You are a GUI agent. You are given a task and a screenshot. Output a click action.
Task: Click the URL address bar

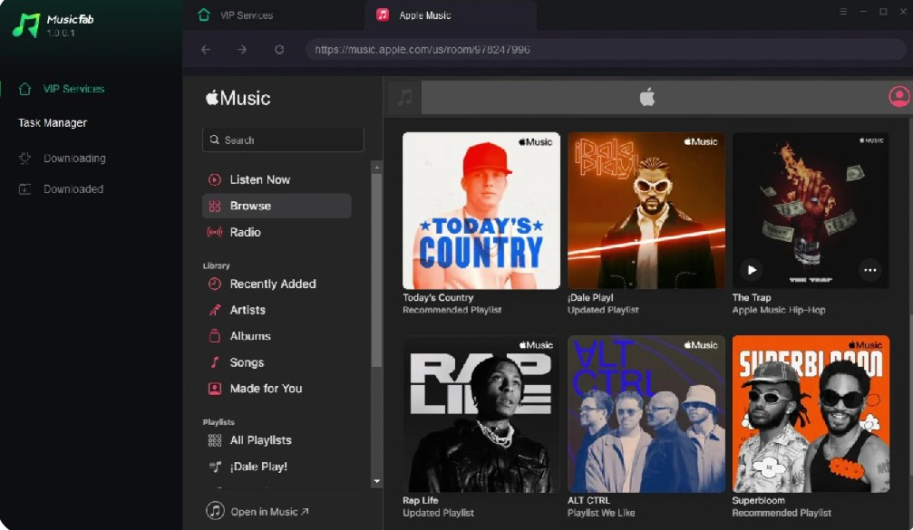(x=606, y=50)
